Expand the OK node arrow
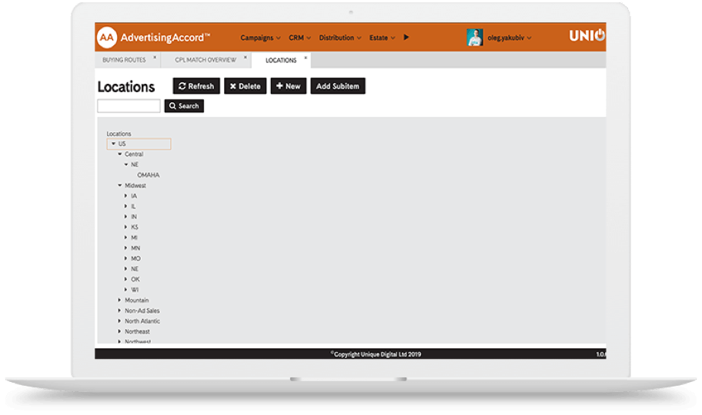The image size is (702, 415). (125, 279)
